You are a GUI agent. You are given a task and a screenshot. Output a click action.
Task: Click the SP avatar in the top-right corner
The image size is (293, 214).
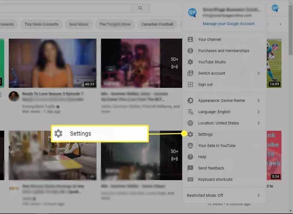point(275,8)
